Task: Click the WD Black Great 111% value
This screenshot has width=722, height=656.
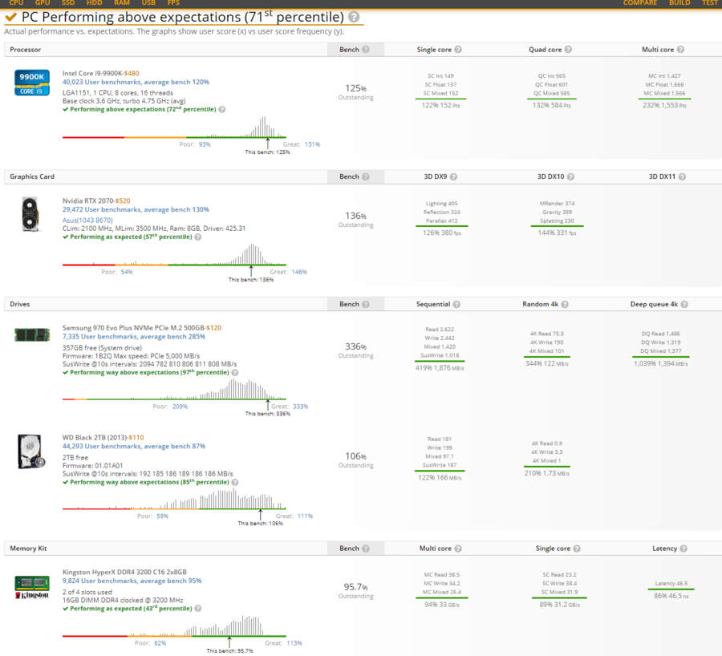Action: click(x=306, y=516)
